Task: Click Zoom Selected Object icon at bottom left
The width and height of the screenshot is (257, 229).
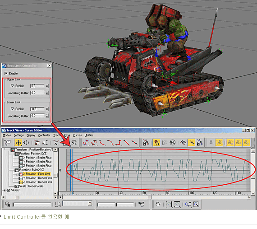Action: (x=8, y=204)
